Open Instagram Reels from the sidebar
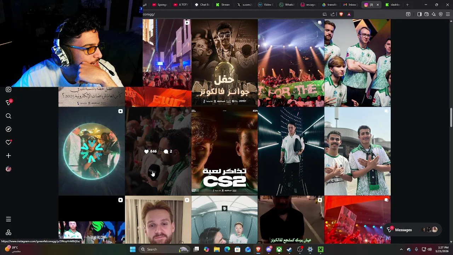This screenshot has width=453, height=255. click(8, 90)
